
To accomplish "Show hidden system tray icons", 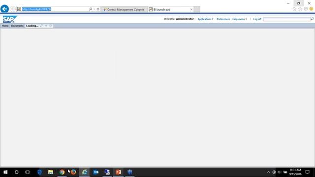I will [x=268, y=172].
